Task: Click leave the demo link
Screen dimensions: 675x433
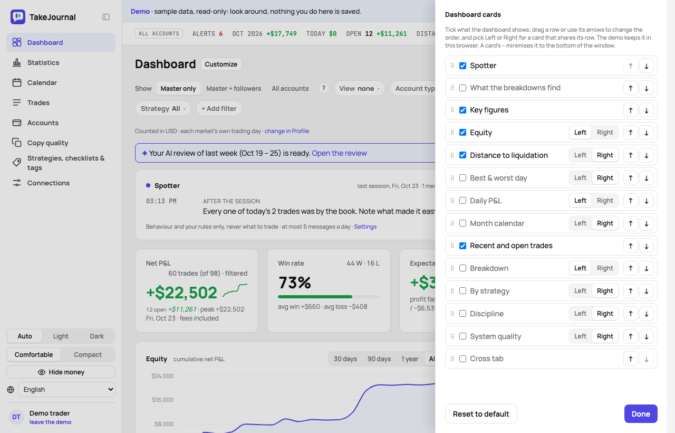Action: pos(50,422)
